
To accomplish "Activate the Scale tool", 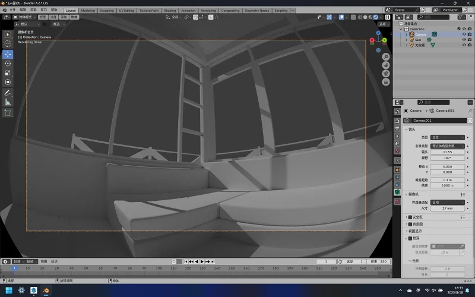I will (8, 72).
